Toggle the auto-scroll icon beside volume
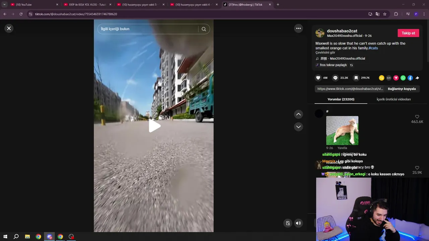Viewport: 429px width, 241px height. click(288, 223)
